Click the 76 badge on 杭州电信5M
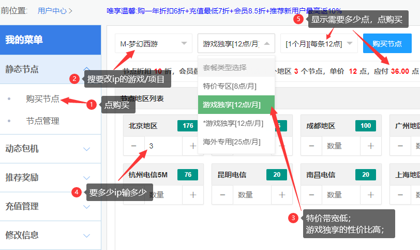 tap(188, 175)
